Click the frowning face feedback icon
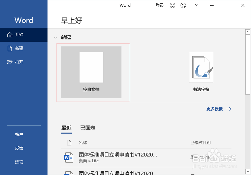251x175 pixels. 183,5
